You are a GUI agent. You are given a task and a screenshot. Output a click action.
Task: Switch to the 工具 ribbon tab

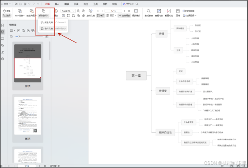click(x=95, y=4)
